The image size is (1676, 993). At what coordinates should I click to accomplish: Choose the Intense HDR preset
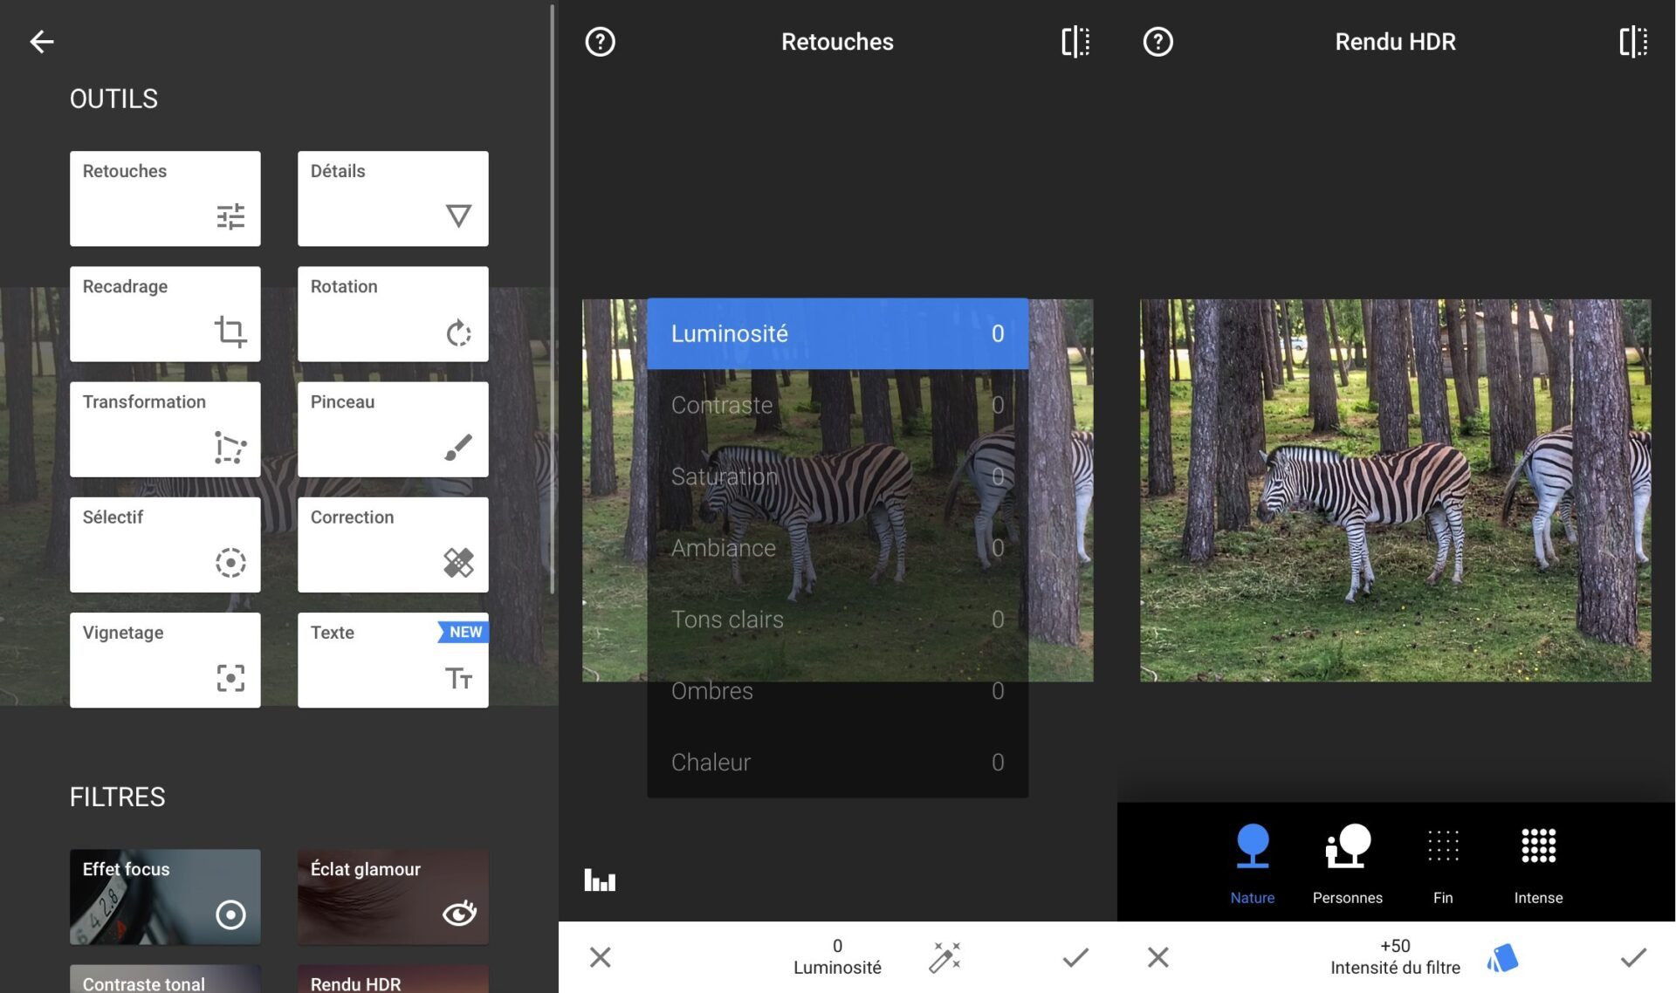point(1538,864)
